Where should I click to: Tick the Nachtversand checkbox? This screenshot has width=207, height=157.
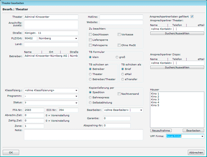pos(119,94)
